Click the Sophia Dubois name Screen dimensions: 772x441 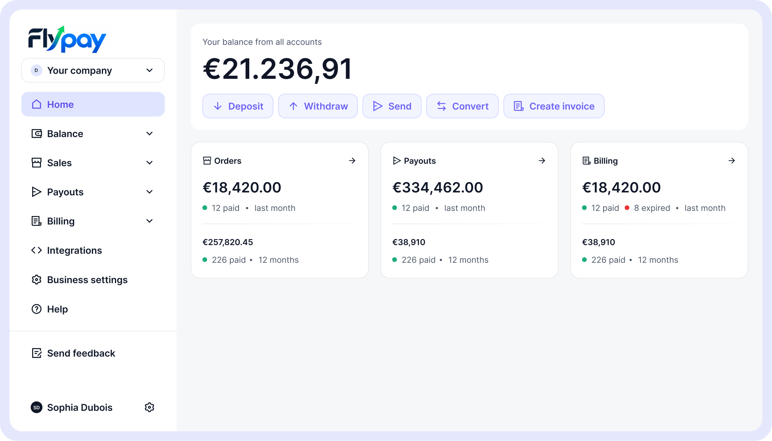80,407
